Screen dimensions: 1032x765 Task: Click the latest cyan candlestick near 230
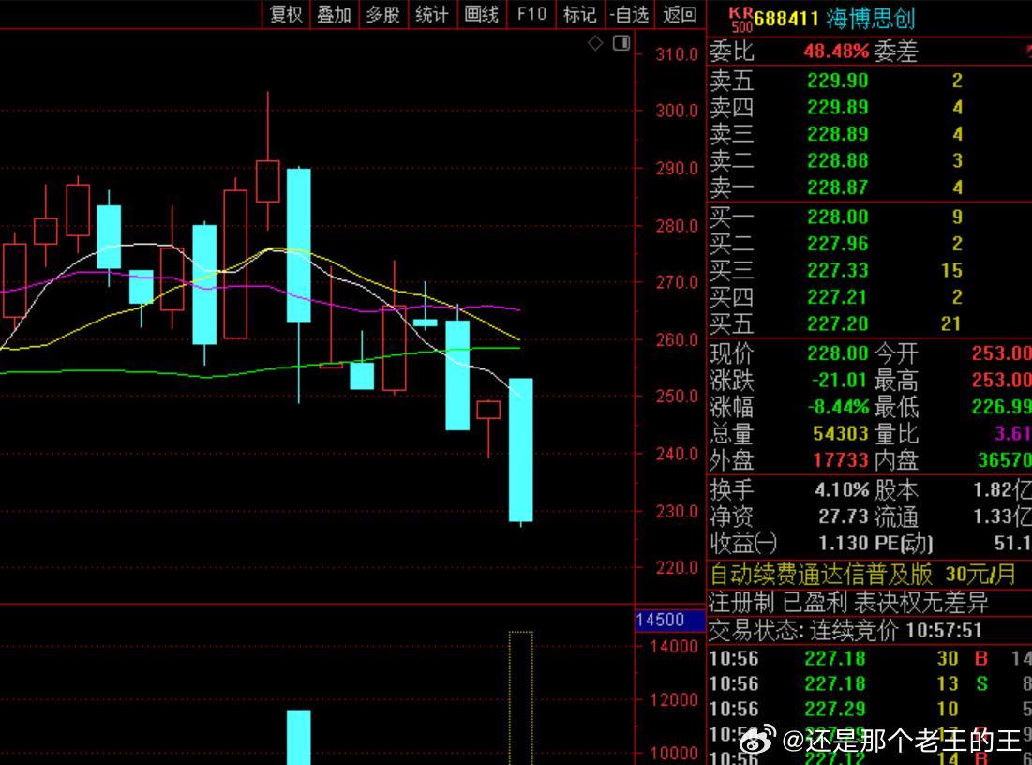(520, 450)
